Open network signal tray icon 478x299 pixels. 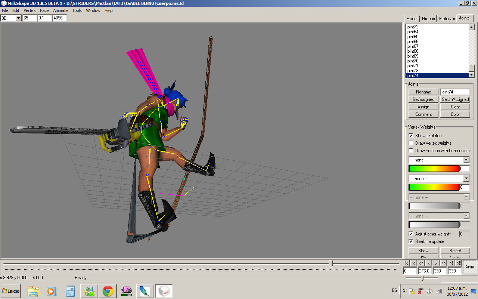438,291
